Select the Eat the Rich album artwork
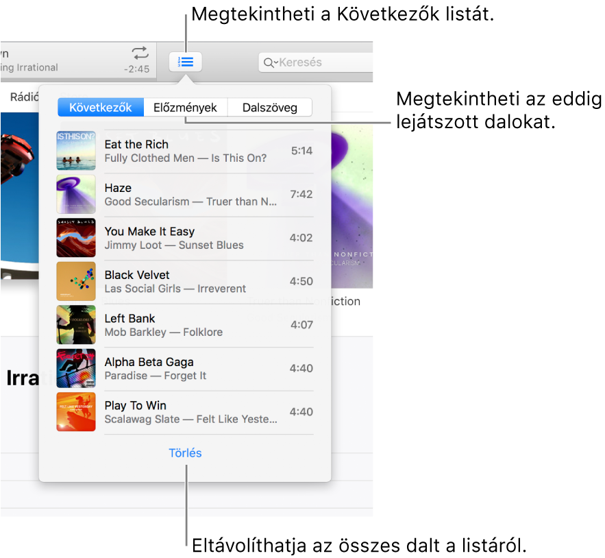This screenshot has height=558, width=605. [76, 151]
